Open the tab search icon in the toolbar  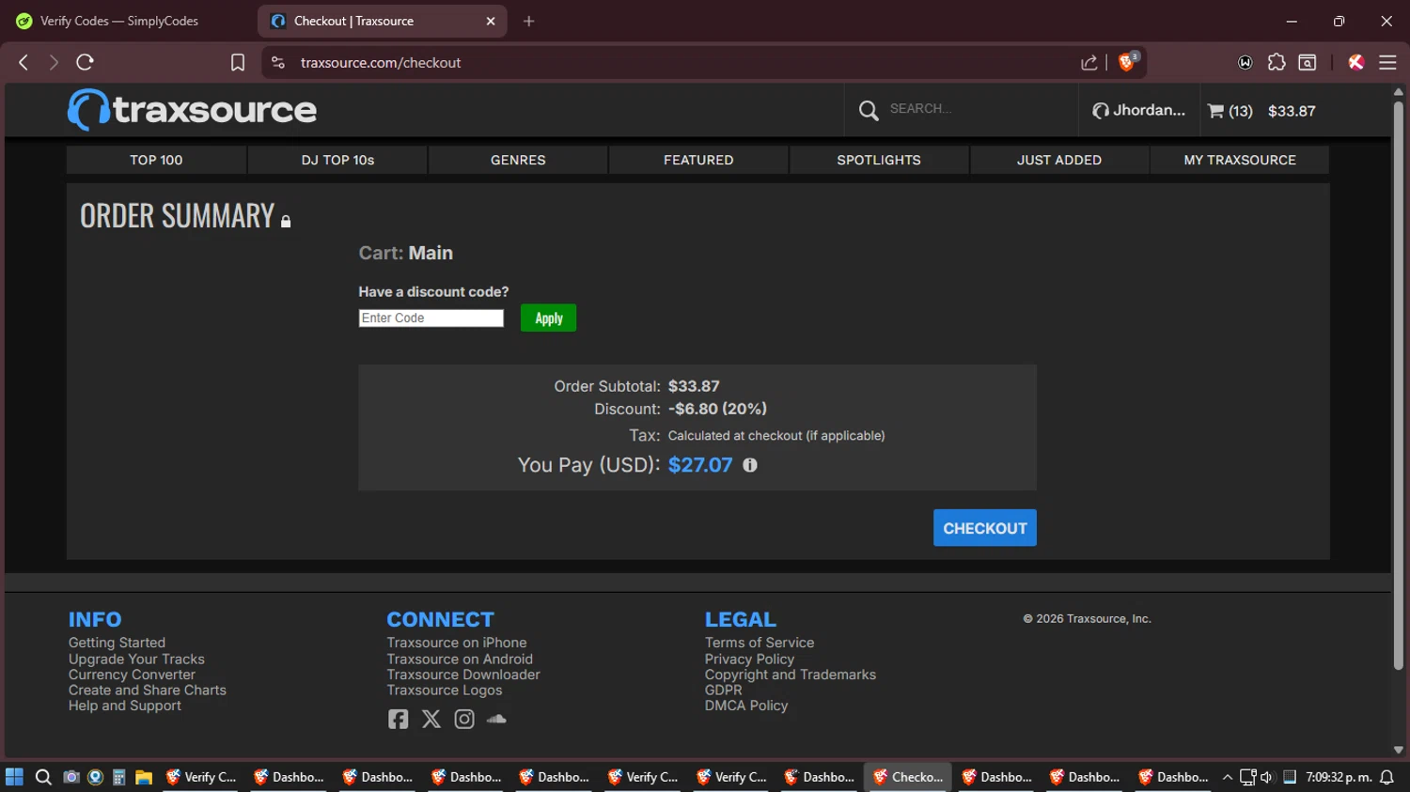click(1308, 62)
